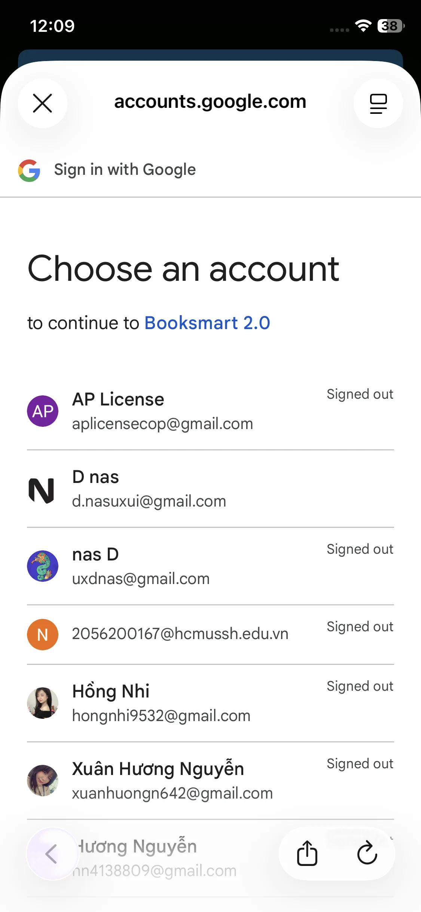The width and height of the screenshot is (421, 912).
Task: Tap the Xuân Hương Nguyễn profile photo
Action: pyautogui.click(x=43, y=781)
